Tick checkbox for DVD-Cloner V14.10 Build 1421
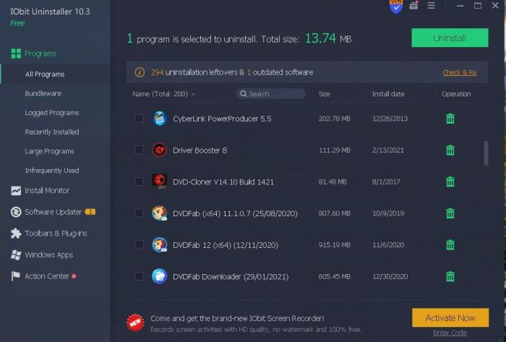This screenshot has width=506, height=342. tap(139, 181)
